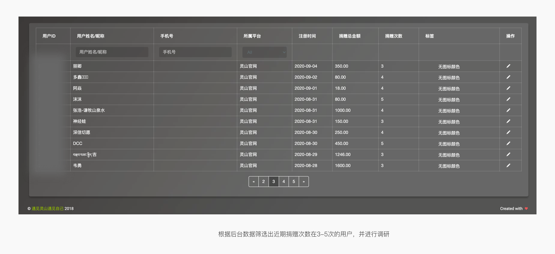Sort by 捐赠次数 column header
This screenshot has height=254, width=555.
click(x=394, y=36)
